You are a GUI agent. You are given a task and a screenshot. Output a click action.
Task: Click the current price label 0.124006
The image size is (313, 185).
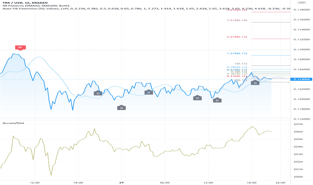pos(301,79)
